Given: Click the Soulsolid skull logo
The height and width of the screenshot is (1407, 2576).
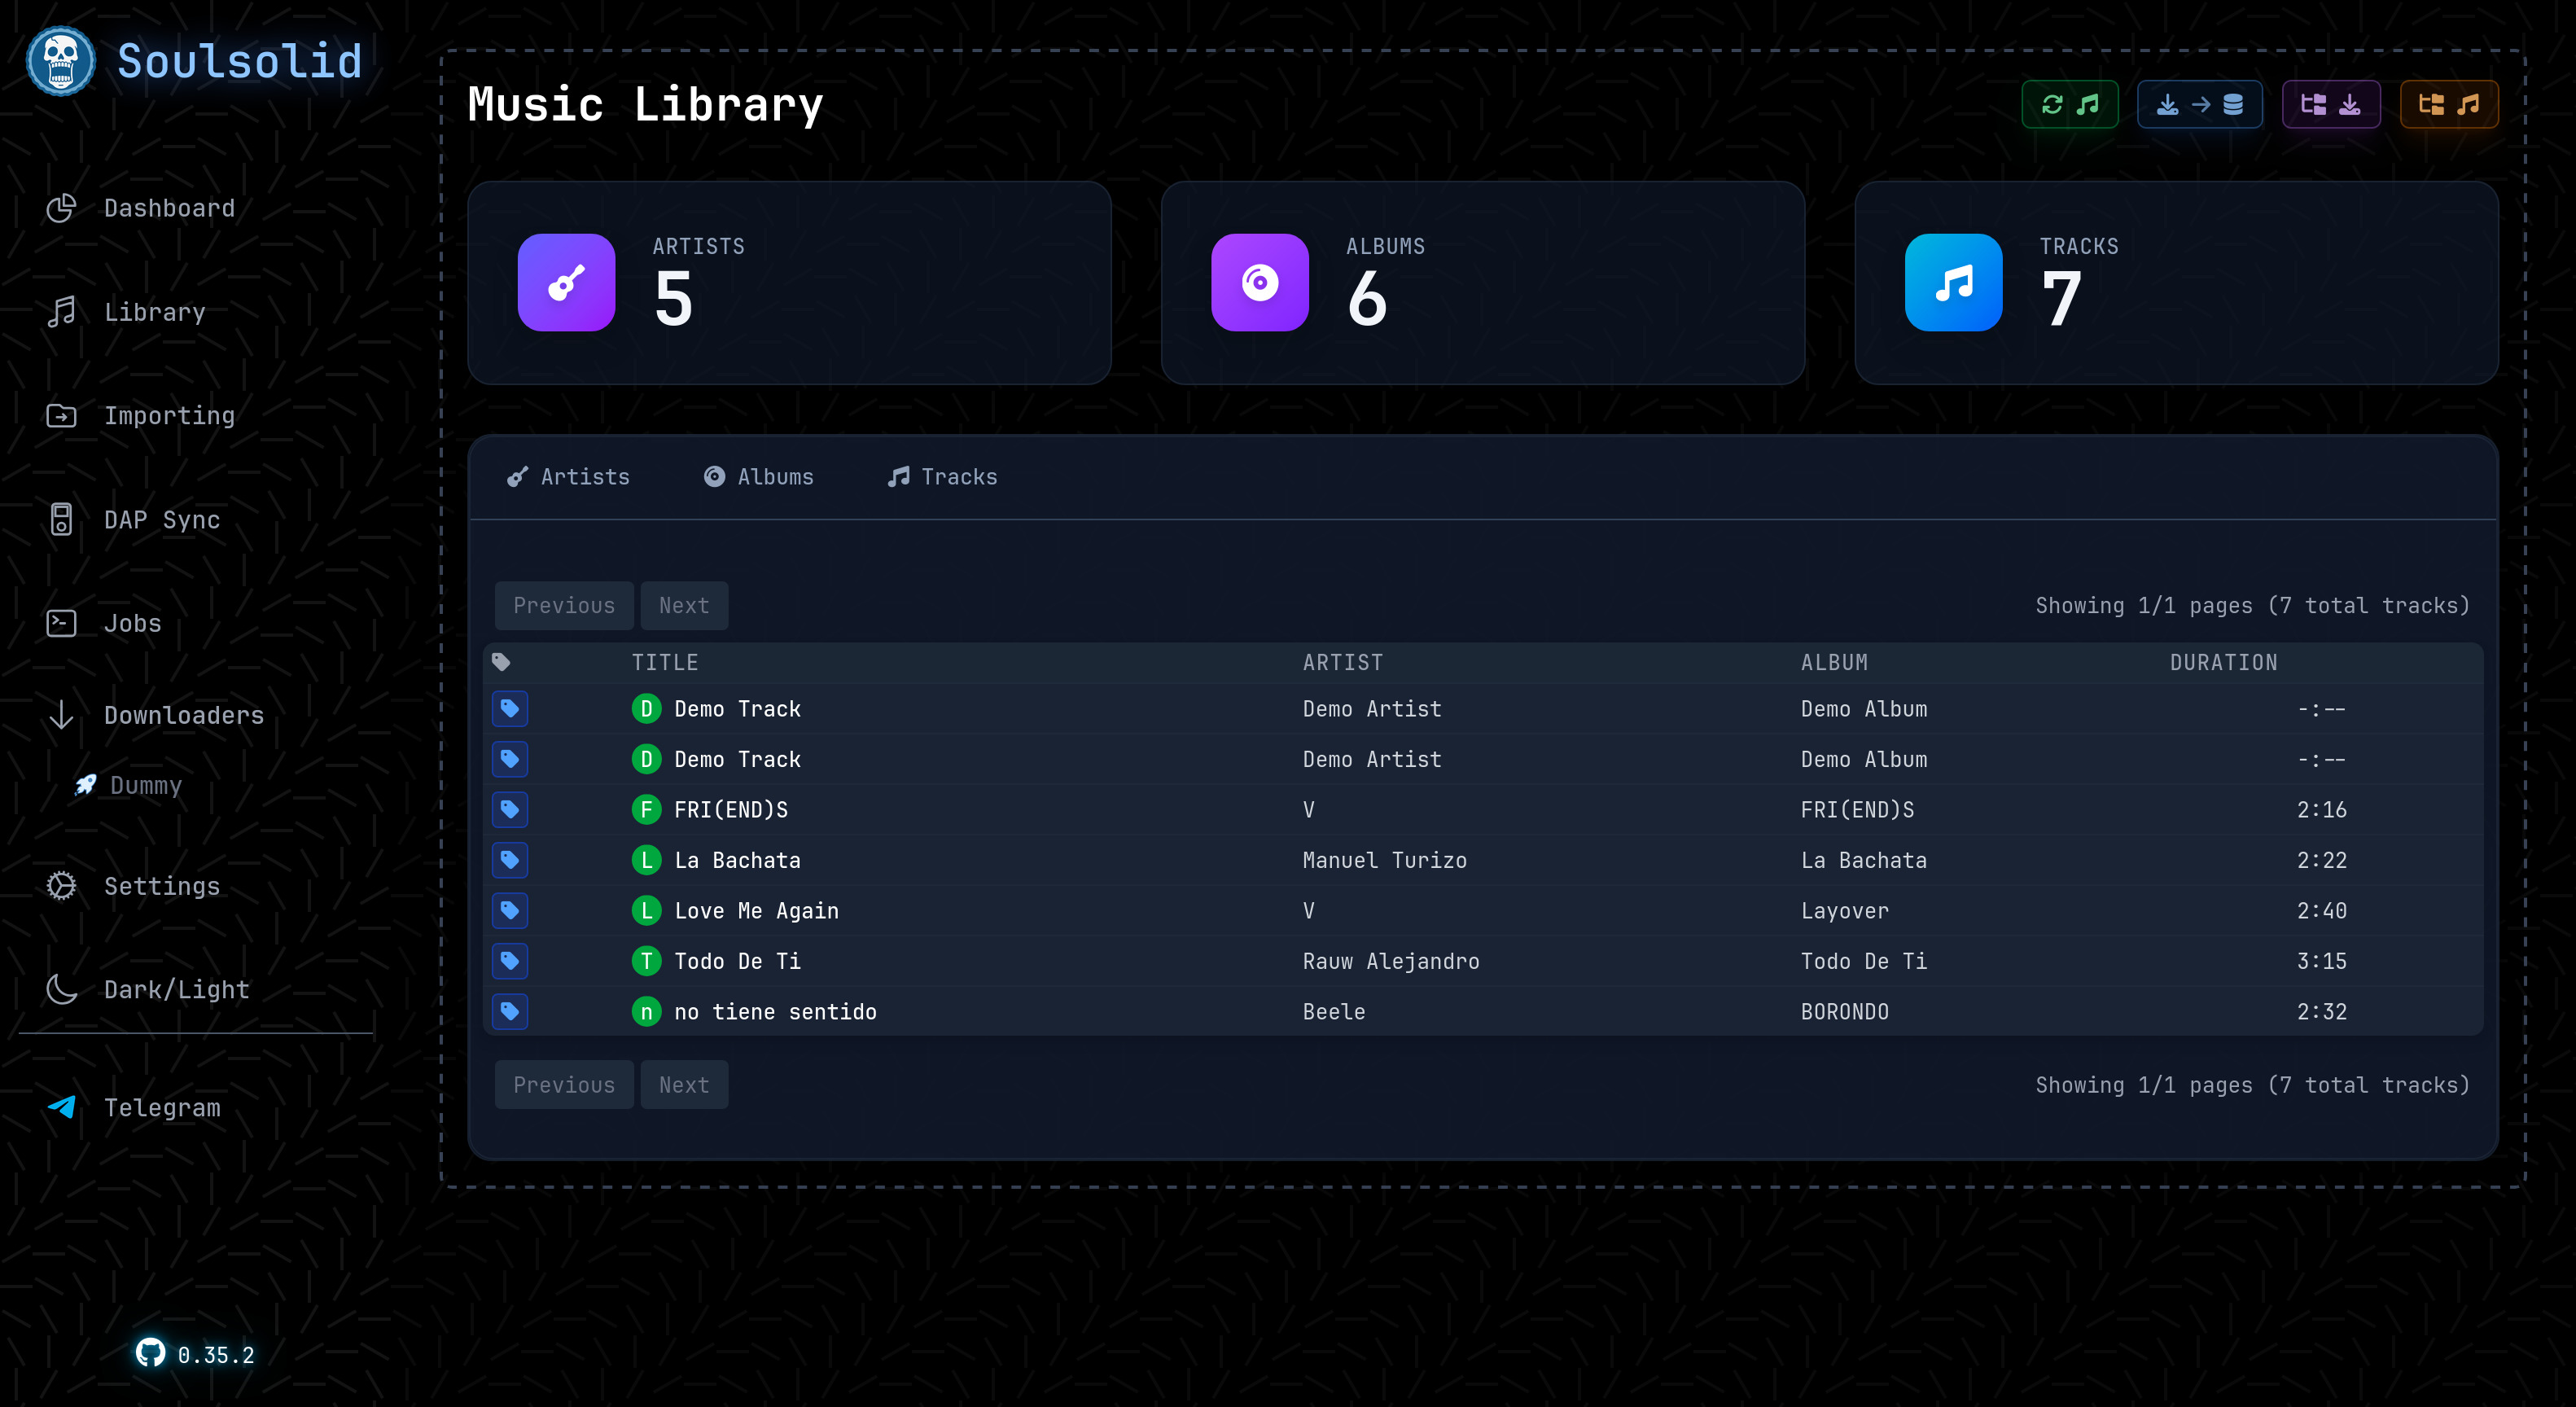Looking at the screenshot, I should 60,60.
